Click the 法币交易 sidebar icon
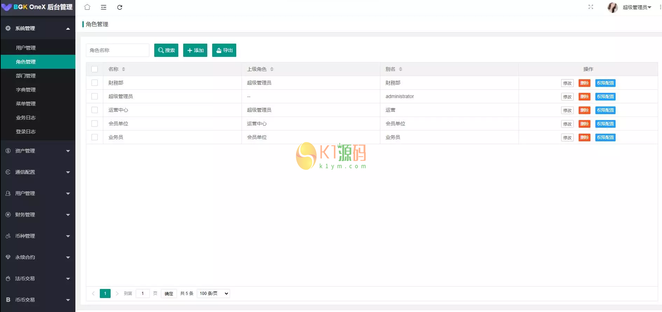662x312 pixels. [x=8, y=278]
